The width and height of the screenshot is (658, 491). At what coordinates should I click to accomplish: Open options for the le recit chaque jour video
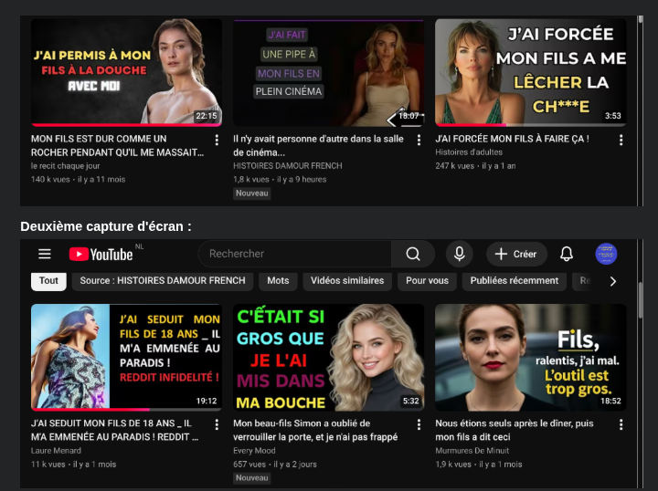click(217, 140)
